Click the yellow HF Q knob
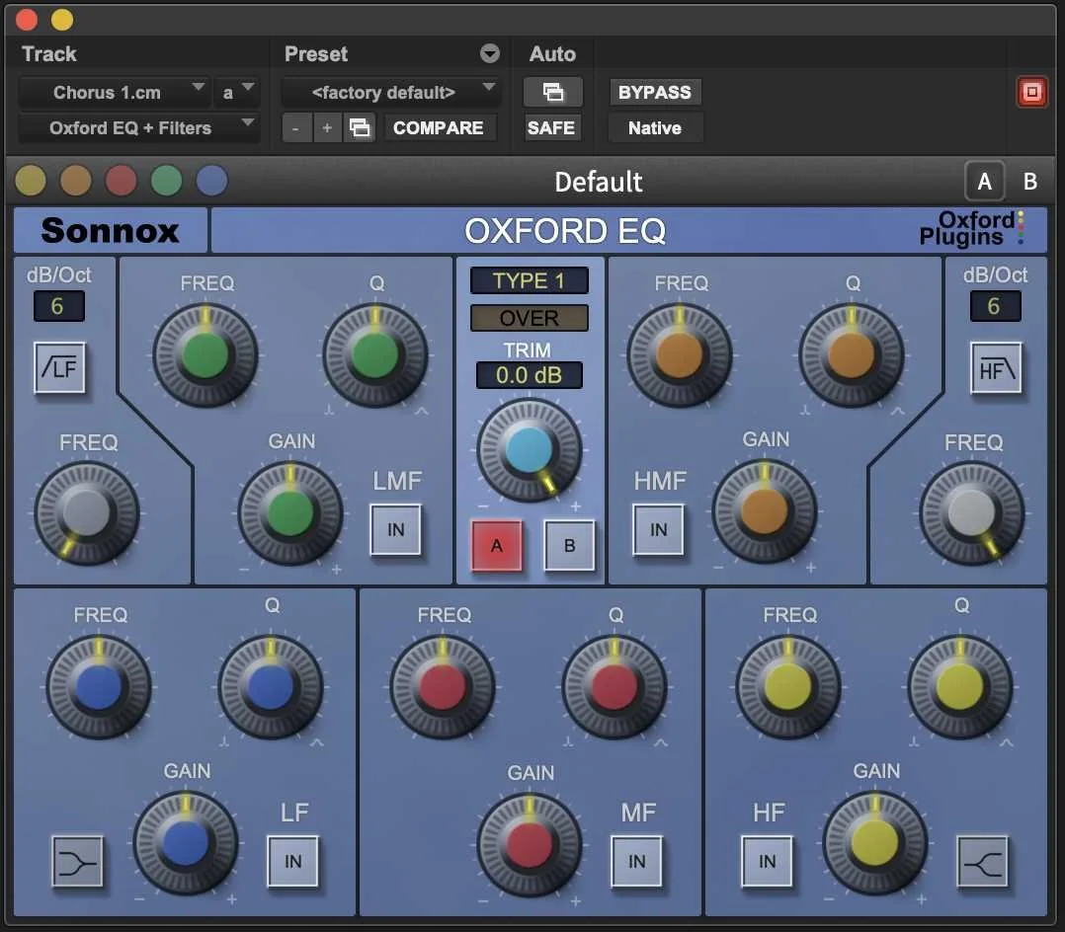1065x932 pixels. click(x=959, y=687)
